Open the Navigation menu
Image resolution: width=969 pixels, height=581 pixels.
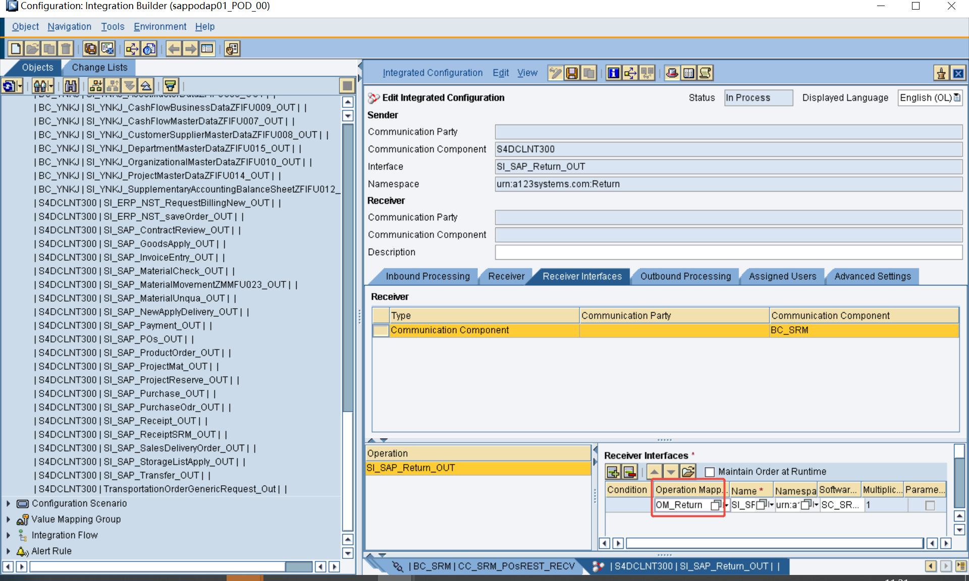pos(69,27)
